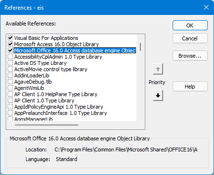This screenshot has width=214, height=175.
Task: Check AP Client 1.0 HelpPane Type Library
Action: [11, 94]
